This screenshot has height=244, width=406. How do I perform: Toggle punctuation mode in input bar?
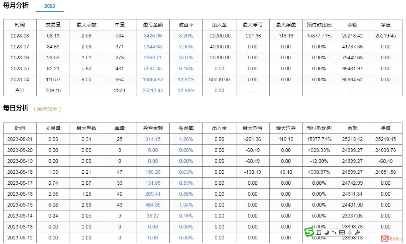(x=334, y=232)
